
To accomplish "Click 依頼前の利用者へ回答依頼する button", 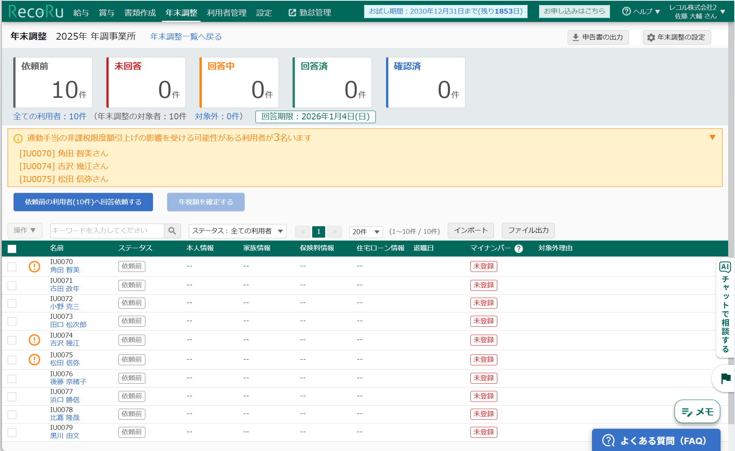I will [x=83, y=202].
